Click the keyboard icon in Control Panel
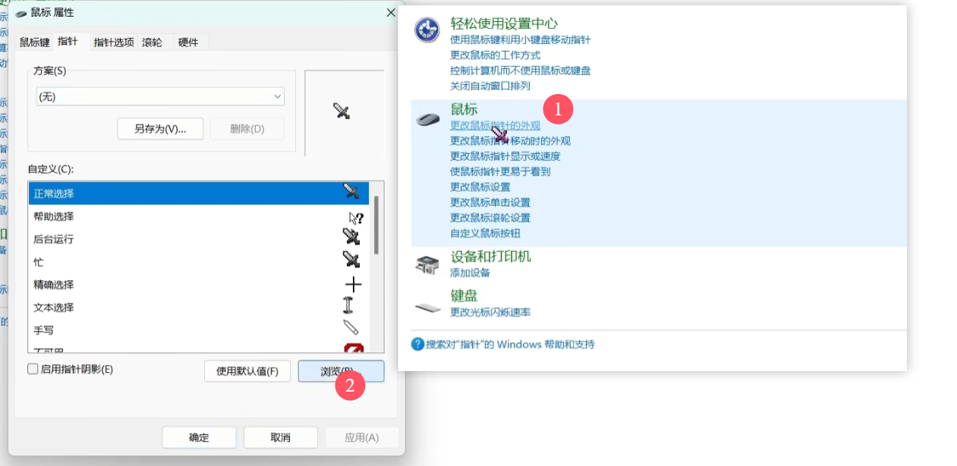Screen dimensions: 957x466 click(428, 307)
